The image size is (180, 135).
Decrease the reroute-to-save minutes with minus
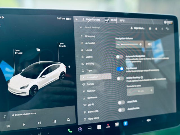[x=130, y=92]
